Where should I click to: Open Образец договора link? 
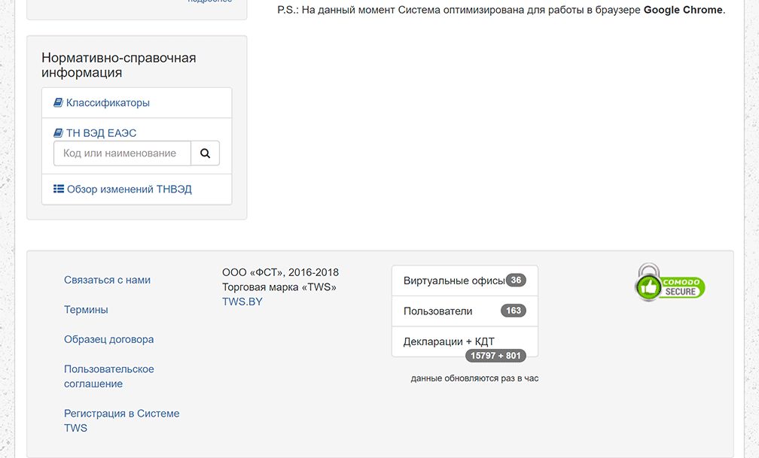[x=109, y=339]
